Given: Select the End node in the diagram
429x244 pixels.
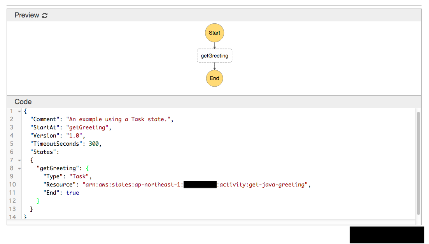Looking at the screenshot, I should (x=214, y=78).
